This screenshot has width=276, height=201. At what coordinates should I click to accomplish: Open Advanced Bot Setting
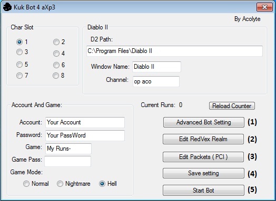click(204, 122)
